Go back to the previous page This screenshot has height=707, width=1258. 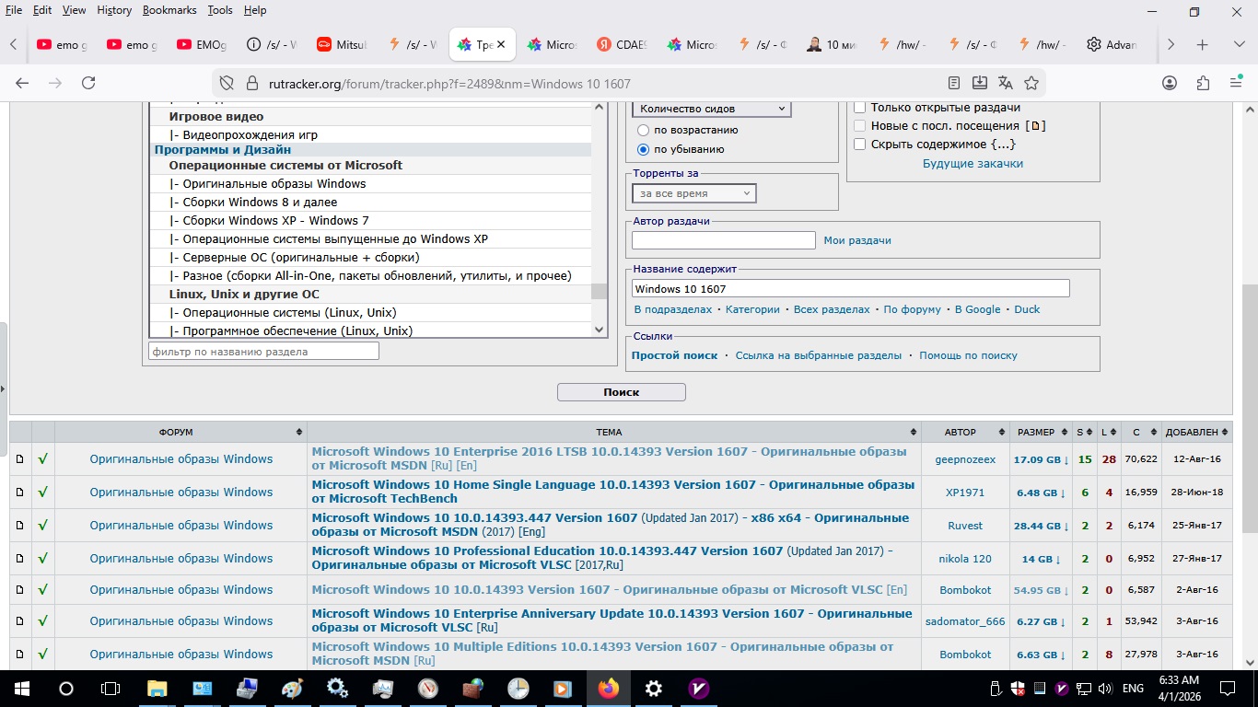(x=22, y=83)
